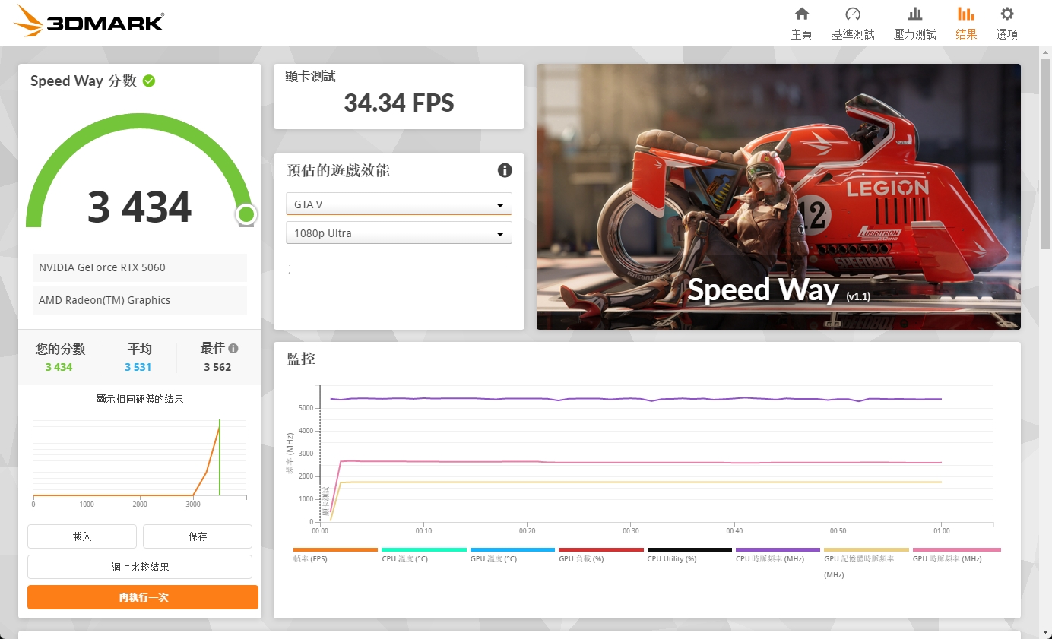The image size is (1052, 639).
Task: Open the 1080p Ultra resolution dropdown
Action: click(x=399, y=233)
